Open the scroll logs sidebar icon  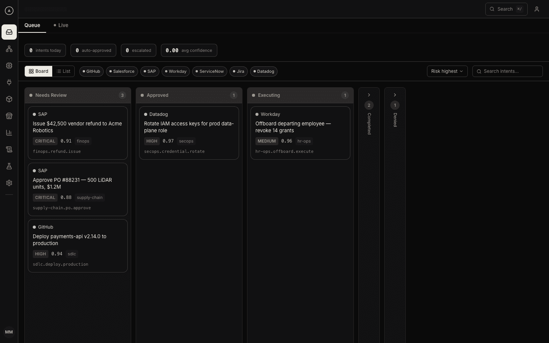coord(9,149)
